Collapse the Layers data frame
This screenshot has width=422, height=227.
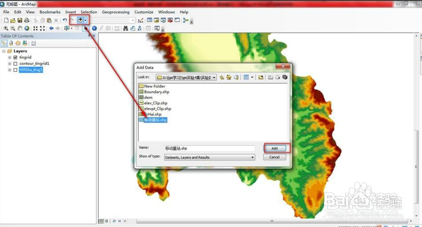pyautogui.click(x=4, y=51)
